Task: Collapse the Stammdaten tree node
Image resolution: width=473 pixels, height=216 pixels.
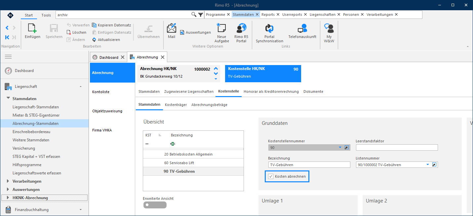Action: 8,98
